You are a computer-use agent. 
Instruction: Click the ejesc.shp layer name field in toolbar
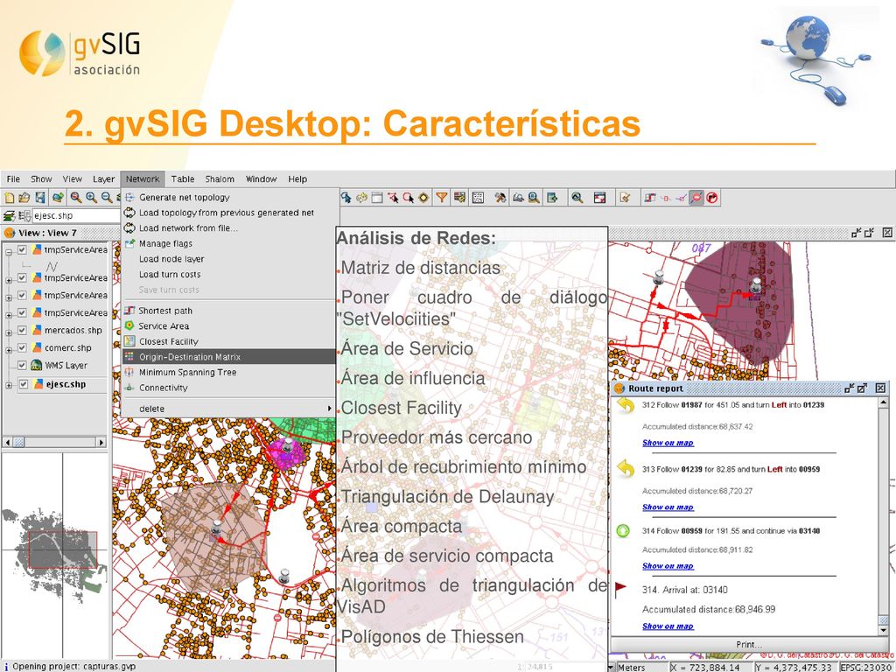point(76,215)
